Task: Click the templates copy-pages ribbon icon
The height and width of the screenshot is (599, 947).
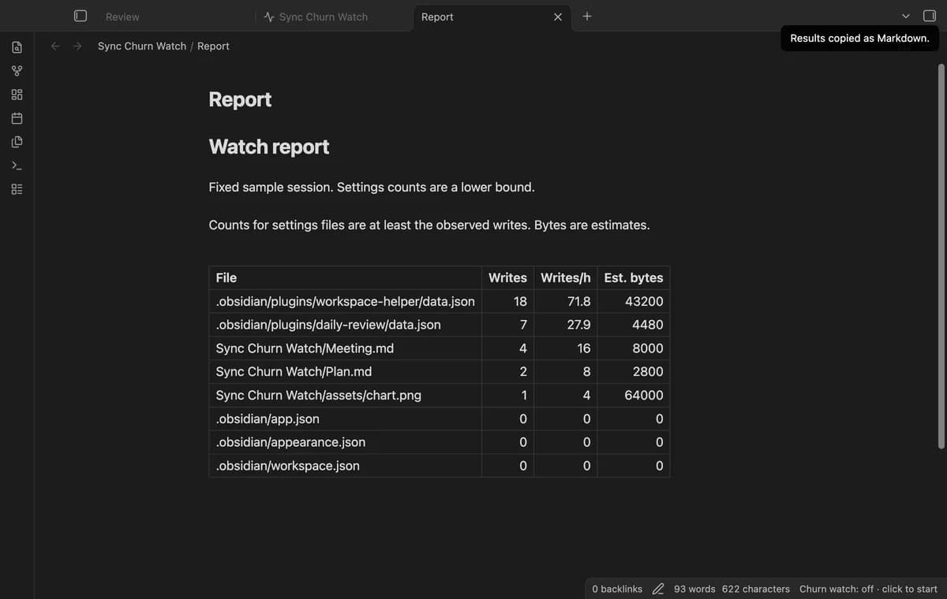Action: point(17,142)
